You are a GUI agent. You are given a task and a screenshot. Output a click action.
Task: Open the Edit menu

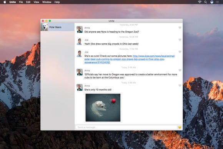28,2
